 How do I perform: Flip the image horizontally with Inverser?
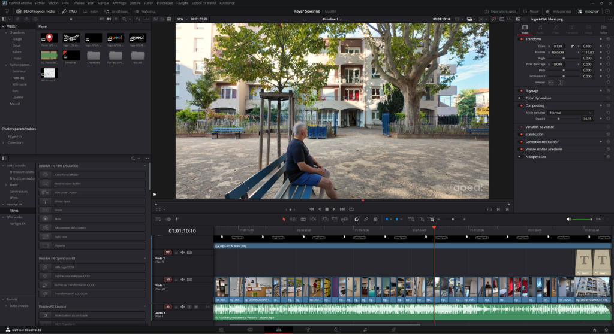(550, 82)
